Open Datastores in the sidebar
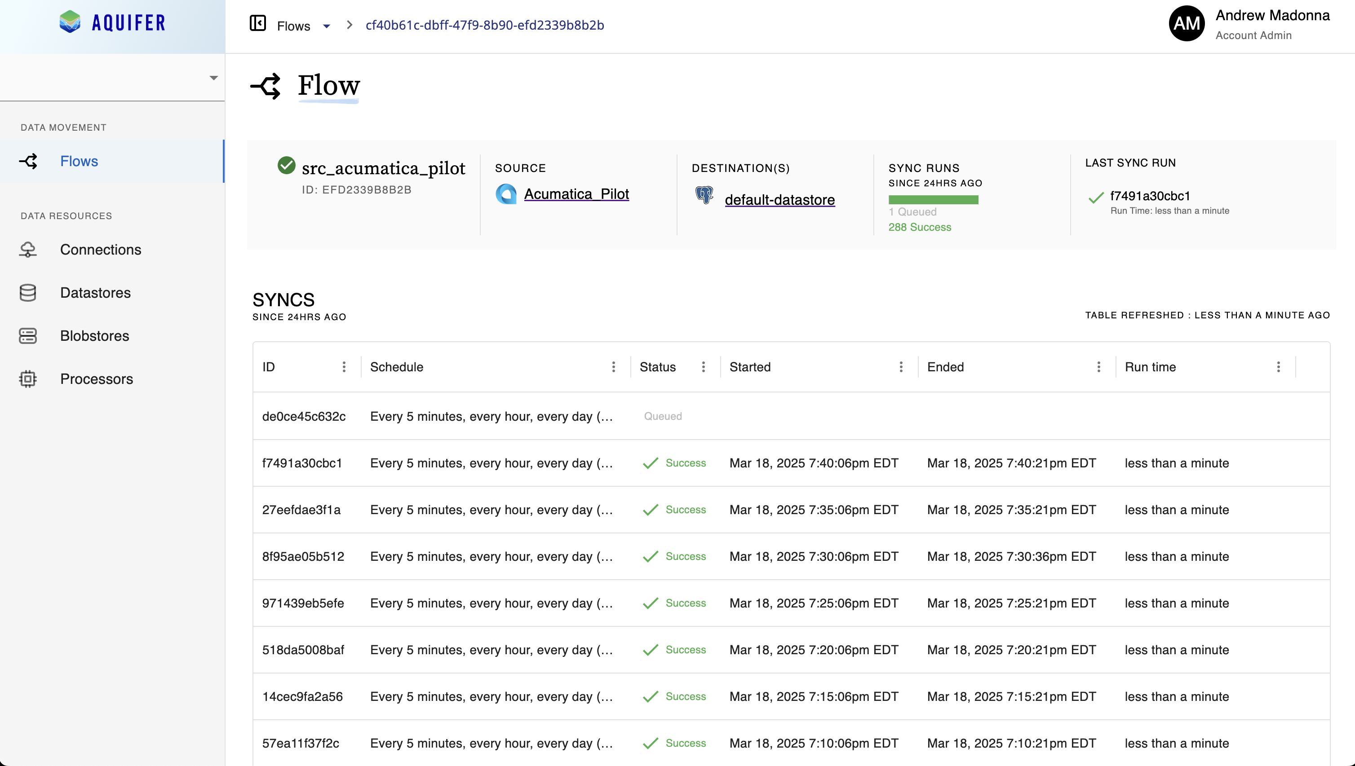 click(x=112, y=292)
